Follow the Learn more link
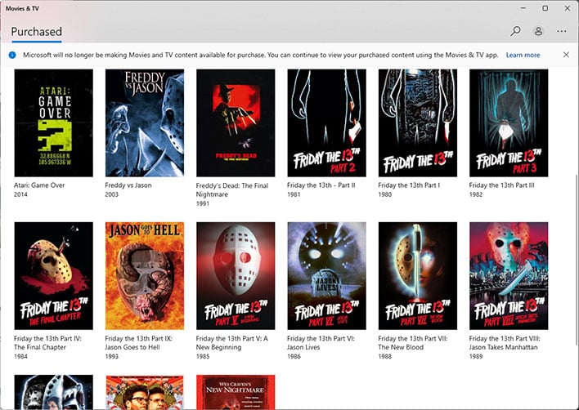 pos(523,55)
